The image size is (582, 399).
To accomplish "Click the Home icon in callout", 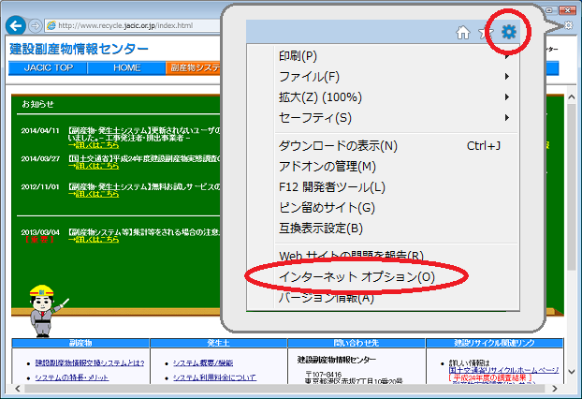I will 463,33.
